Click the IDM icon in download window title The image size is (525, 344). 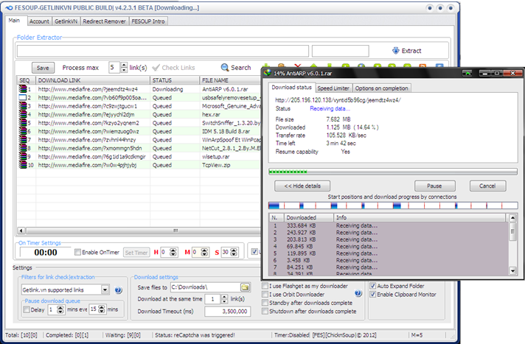point(267,73)
